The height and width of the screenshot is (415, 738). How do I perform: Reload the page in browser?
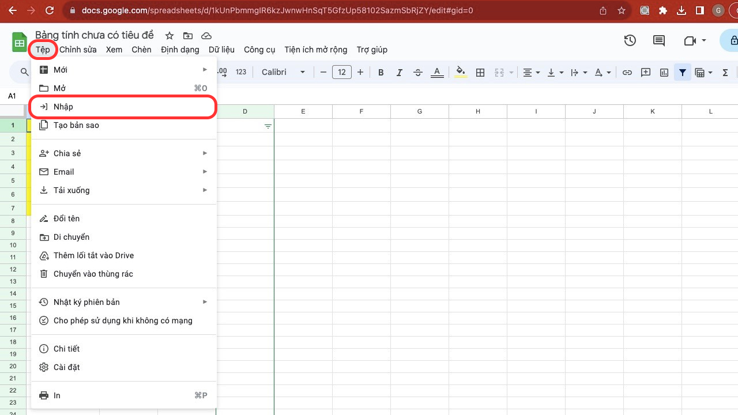point(50,10)
